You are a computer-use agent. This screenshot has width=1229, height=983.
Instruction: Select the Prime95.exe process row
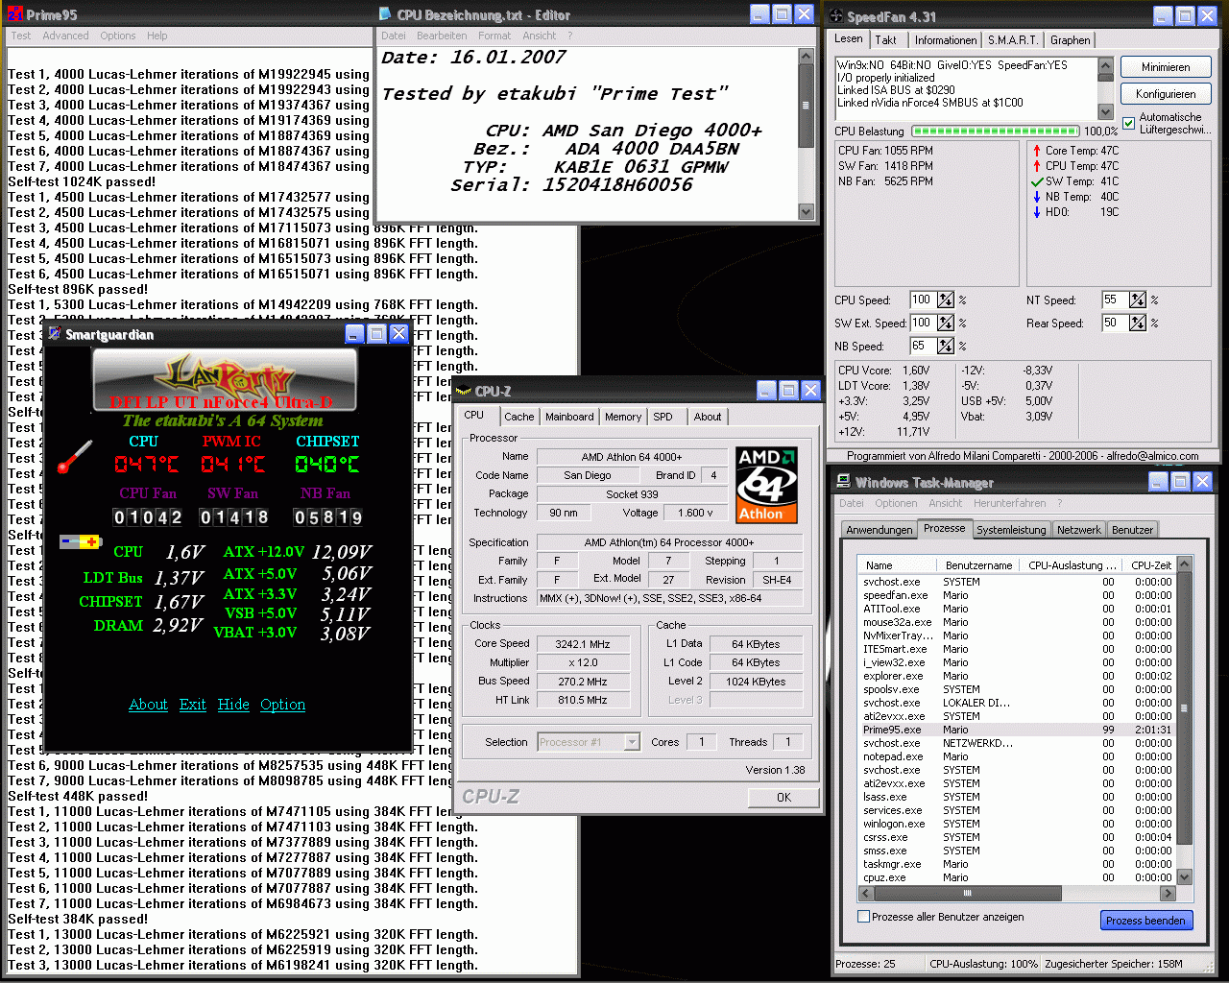[1017, 730]
